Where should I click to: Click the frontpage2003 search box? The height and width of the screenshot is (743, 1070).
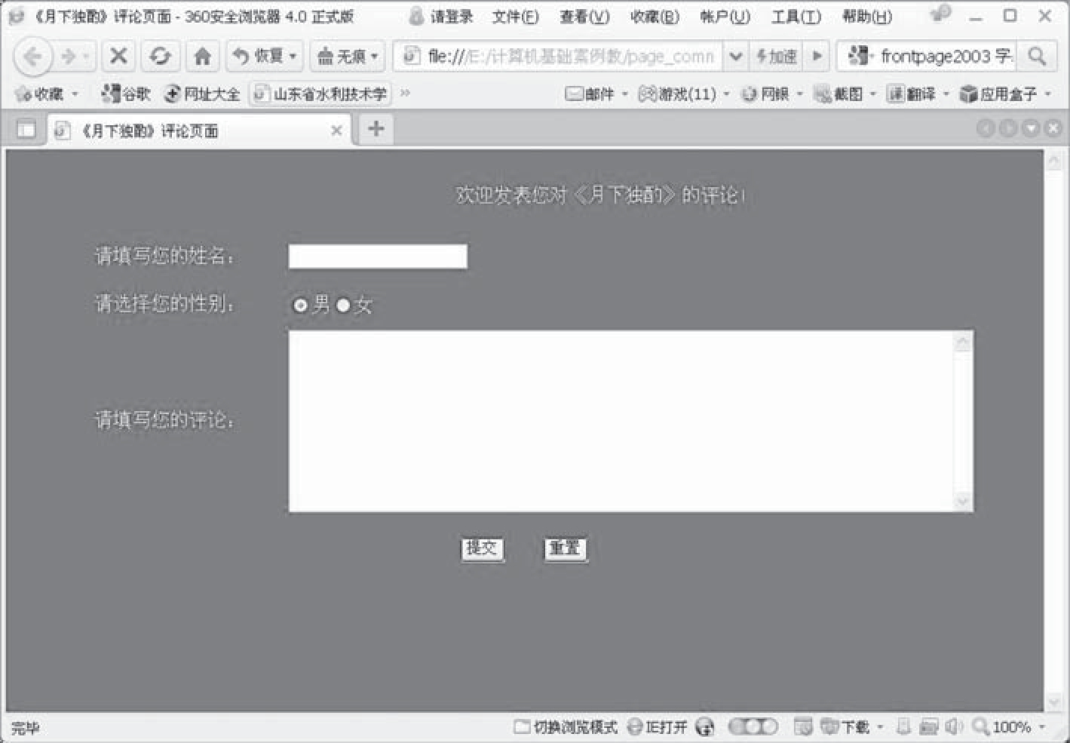927,56
